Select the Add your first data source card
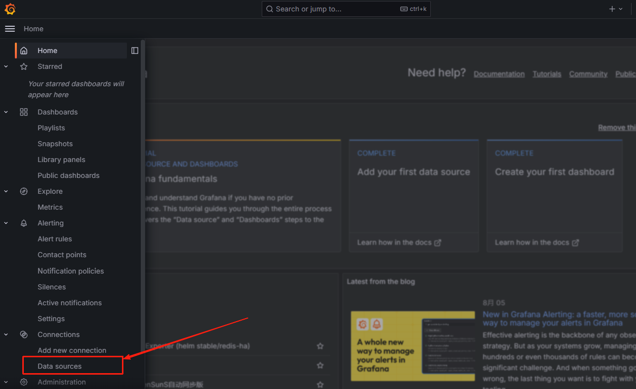The height and width of the screenshot is (389, 636). click(413, 196)
